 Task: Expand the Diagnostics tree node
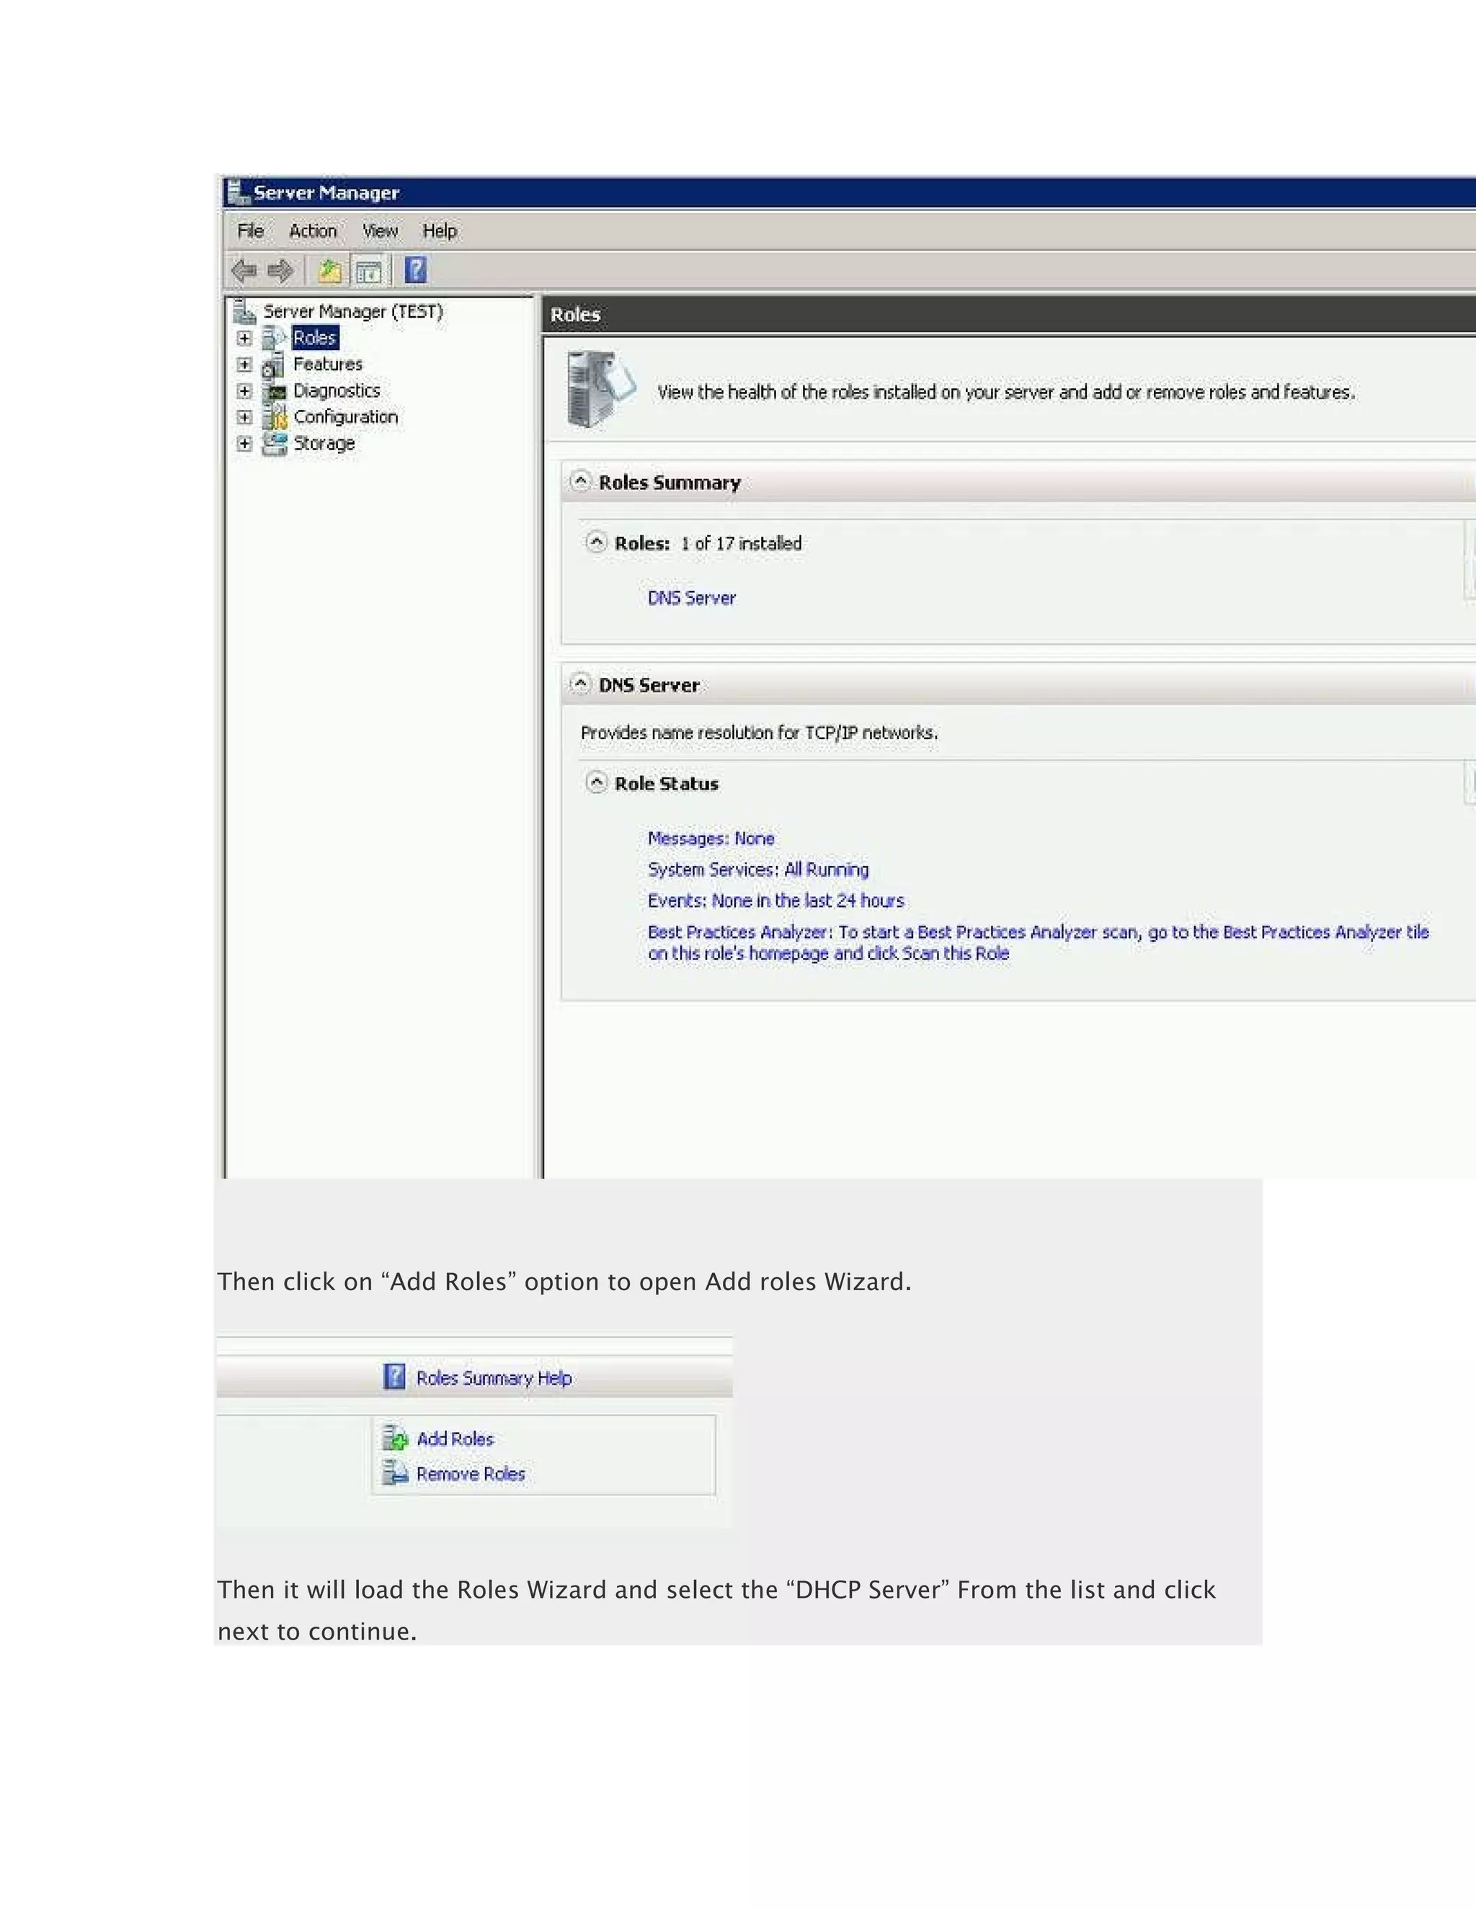[x=244, y=390]
